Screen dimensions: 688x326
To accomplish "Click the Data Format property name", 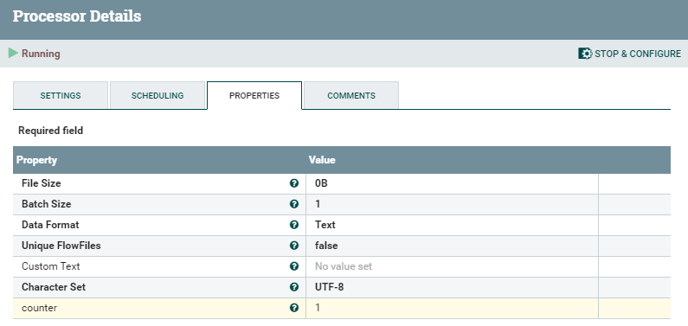I will pyautogui.click(x=50, y=225).
